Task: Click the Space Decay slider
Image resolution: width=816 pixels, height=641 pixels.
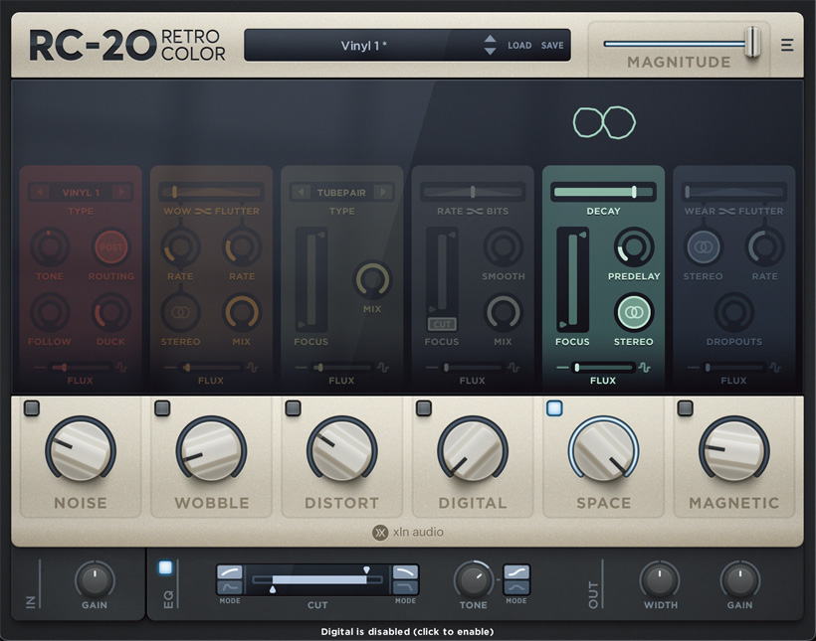Action: coord(603,192)
